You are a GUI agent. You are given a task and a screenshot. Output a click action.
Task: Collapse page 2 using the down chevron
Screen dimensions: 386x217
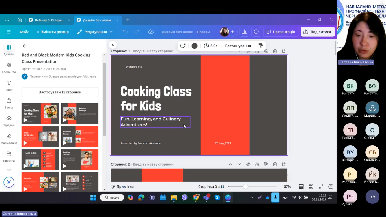pyautogui.click(x=239, y=164)
